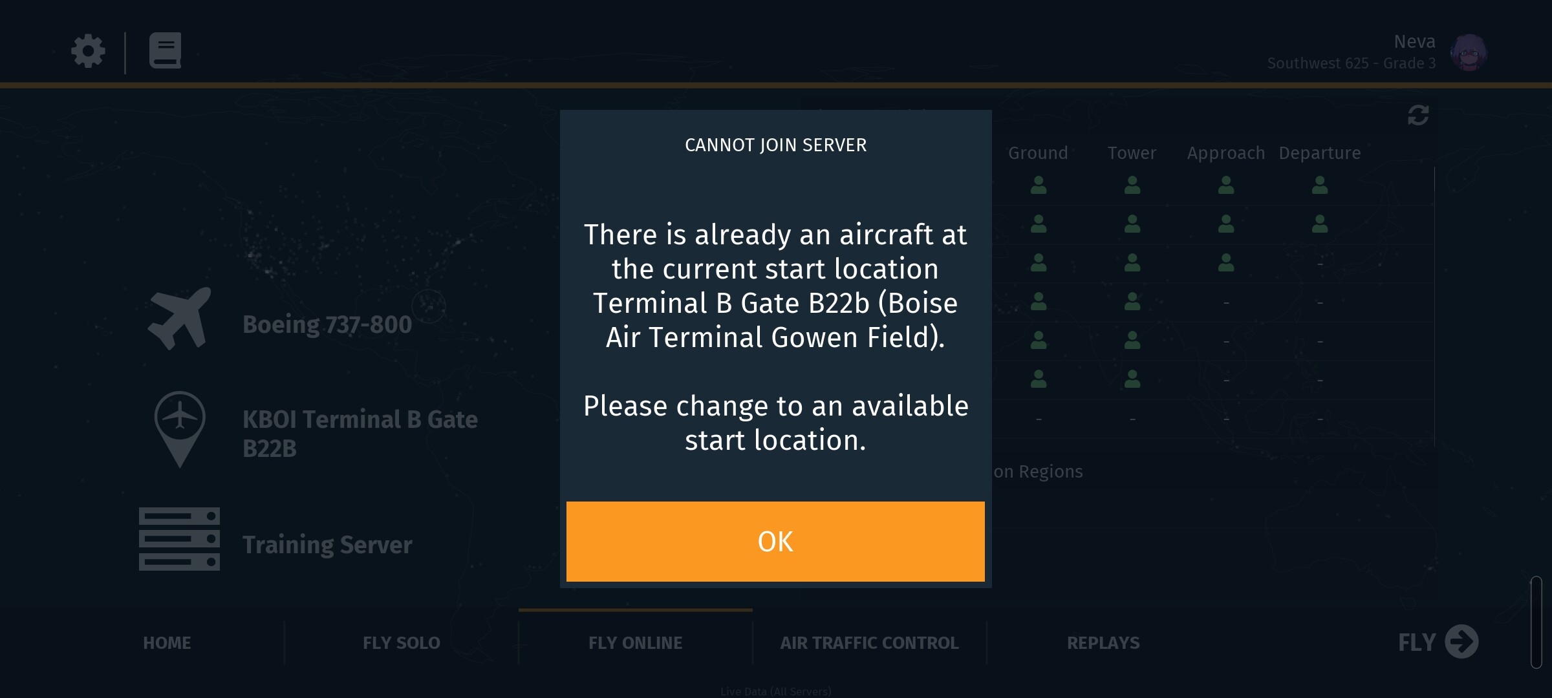Open the REPLAYS tab

(x=1103, y=643)
